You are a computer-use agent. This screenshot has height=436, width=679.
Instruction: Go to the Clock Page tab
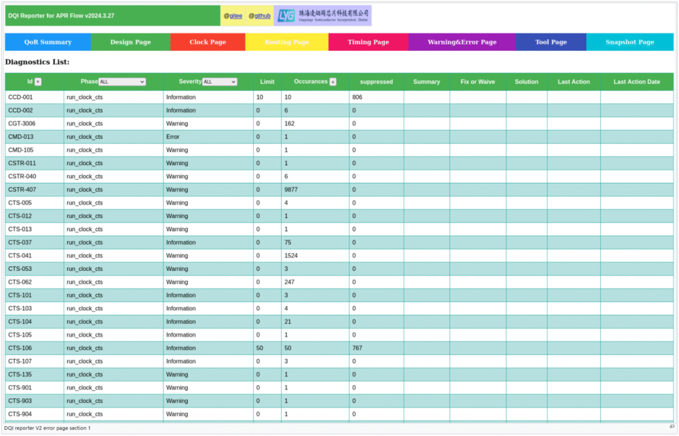point(208,42)
